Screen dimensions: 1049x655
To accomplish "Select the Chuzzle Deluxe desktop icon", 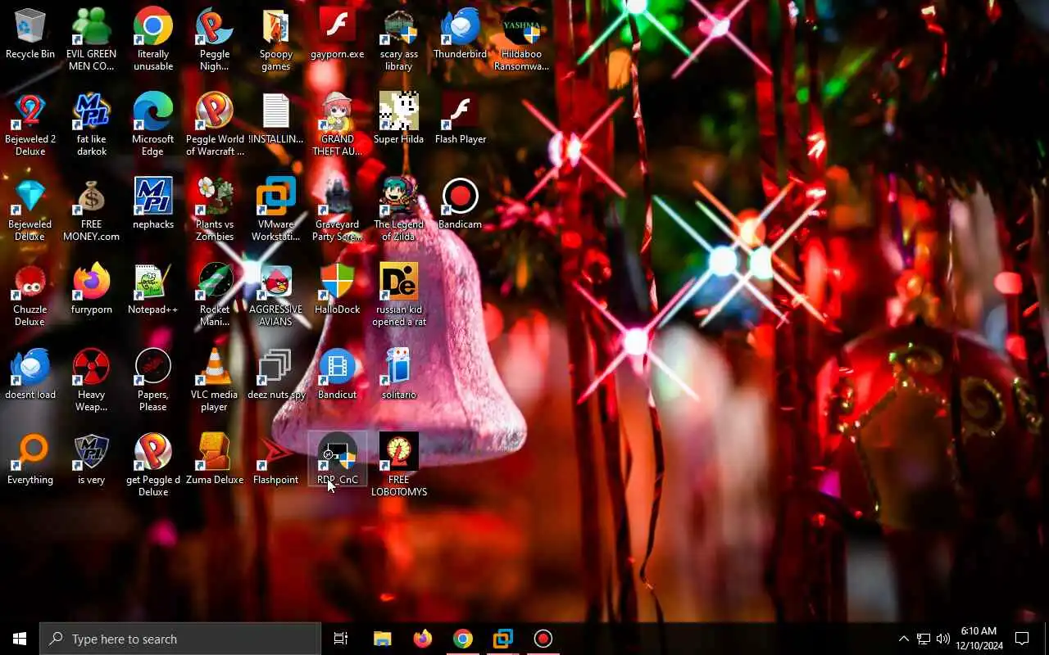I will coord(30,295).
